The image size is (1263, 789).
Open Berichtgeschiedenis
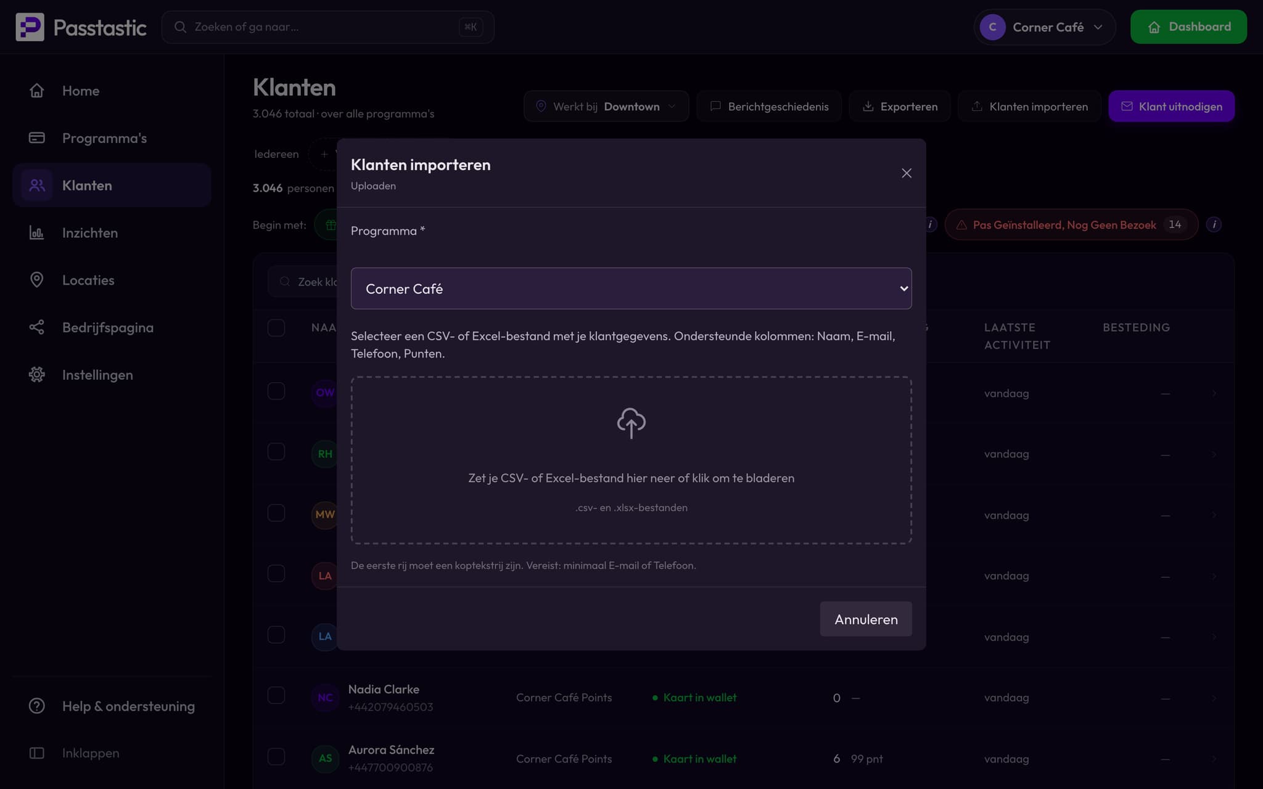769,106
